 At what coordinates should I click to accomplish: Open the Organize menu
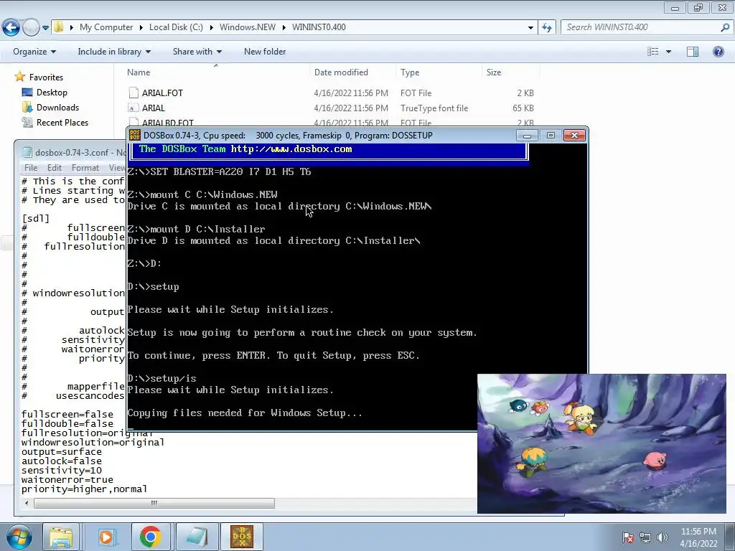(34, 52)
